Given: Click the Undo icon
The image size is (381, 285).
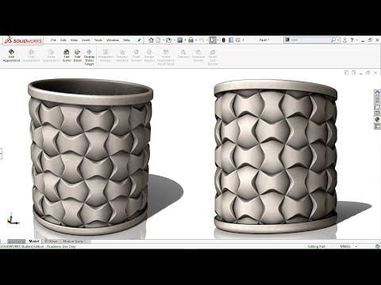Looking at the screenshot, I should point(202,40).
